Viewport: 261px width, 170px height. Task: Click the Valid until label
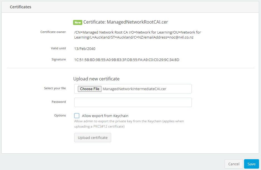(x=58, y=48)
